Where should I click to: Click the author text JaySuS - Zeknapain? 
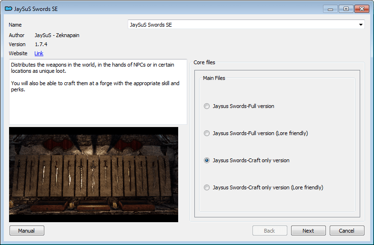(57, 35)
